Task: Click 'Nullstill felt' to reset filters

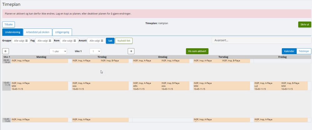Action: point(124,41)
